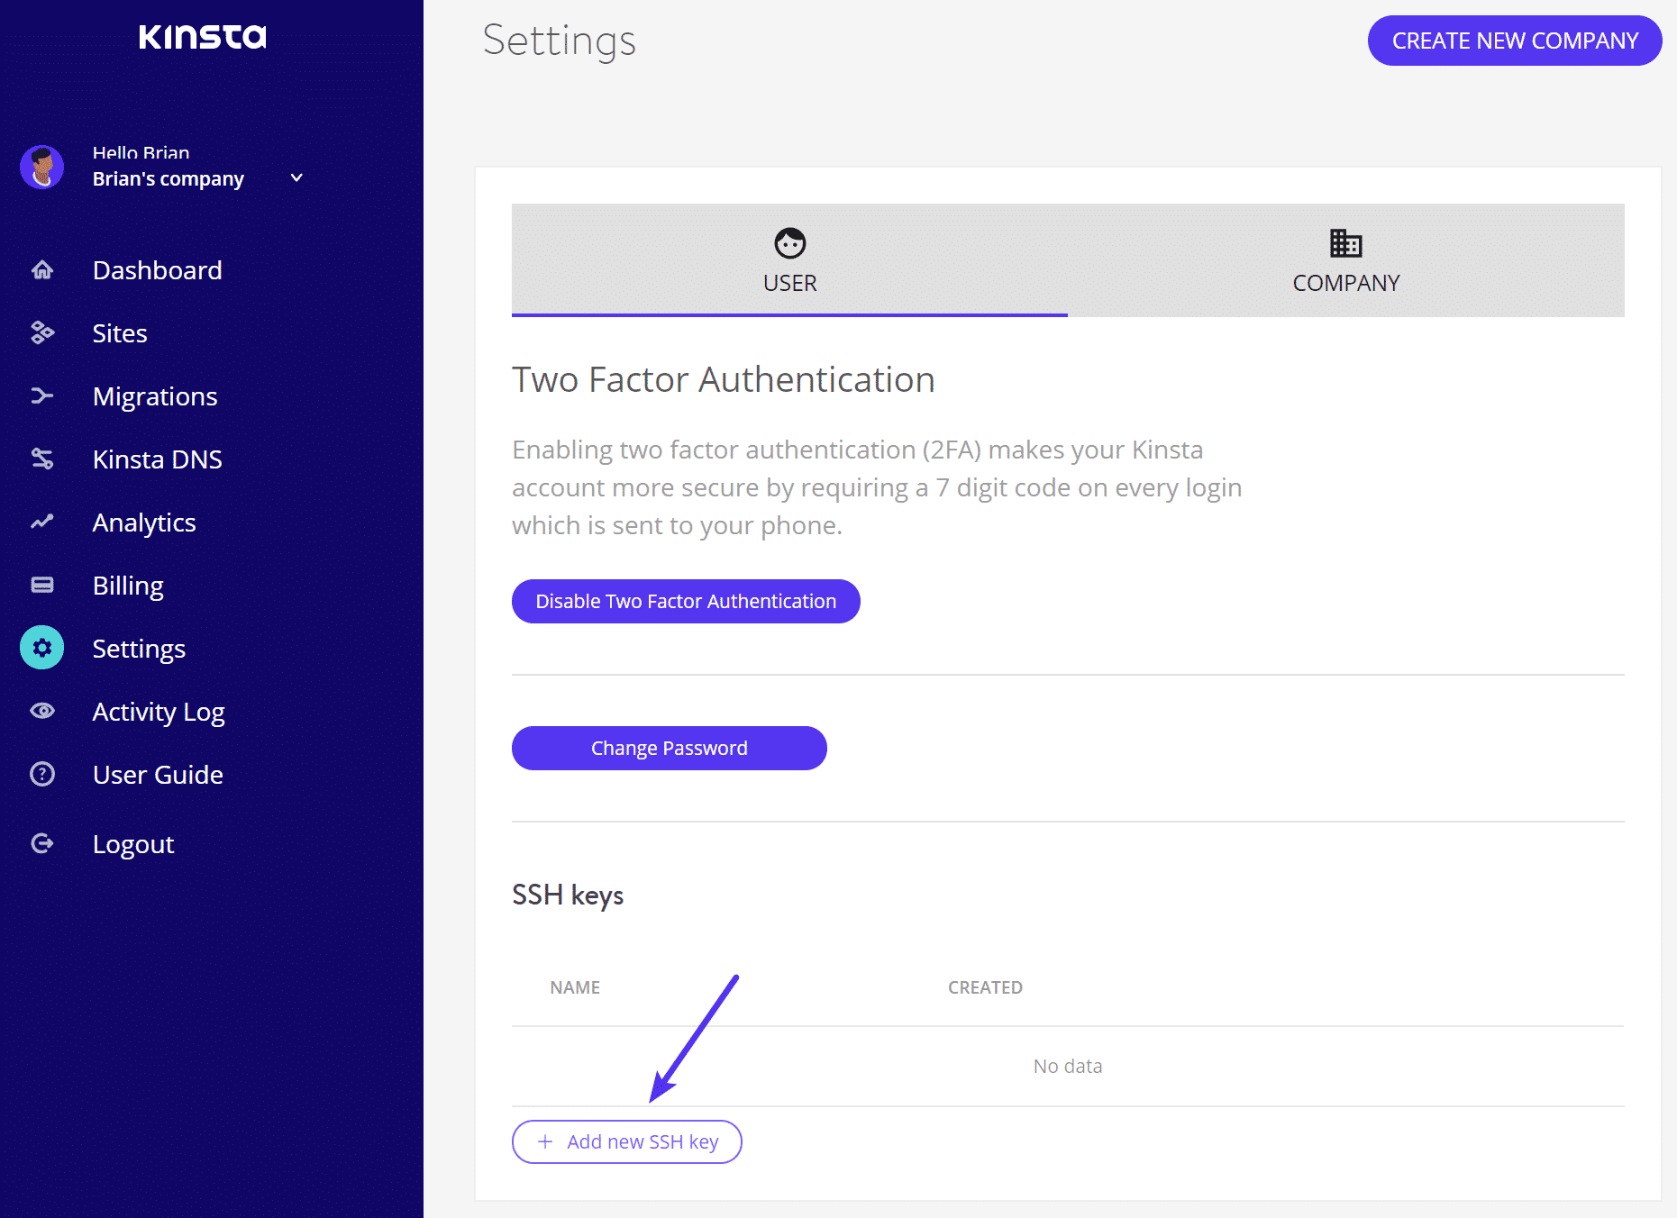Add a new SSH key
Screen dimensions: 1677x1218
[x=627, y=1141]
